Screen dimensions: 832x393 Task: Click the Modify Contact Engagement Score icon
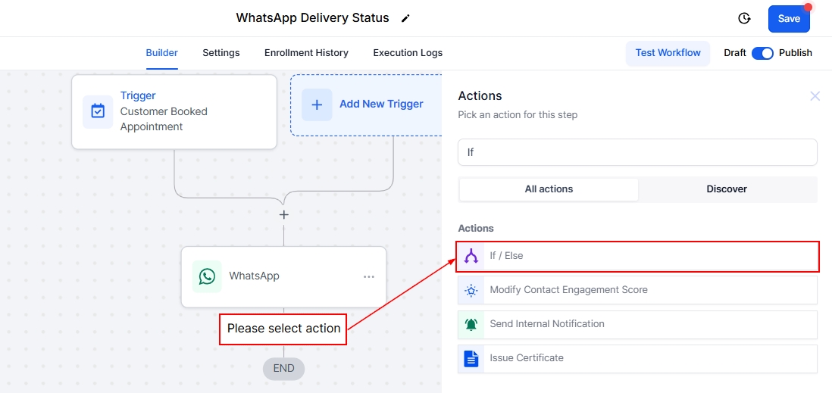click(x=471, y=290)
